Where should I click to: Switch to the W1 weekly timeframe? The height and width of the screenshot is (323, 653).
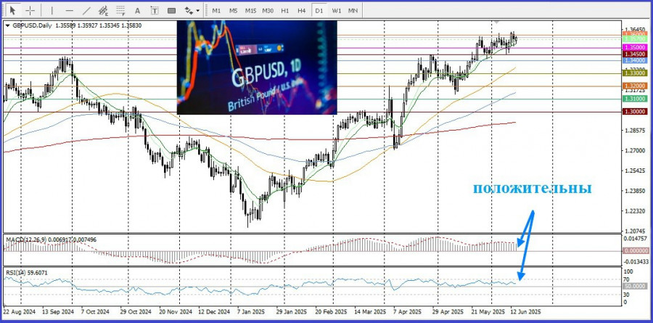[x=337, y=11]
